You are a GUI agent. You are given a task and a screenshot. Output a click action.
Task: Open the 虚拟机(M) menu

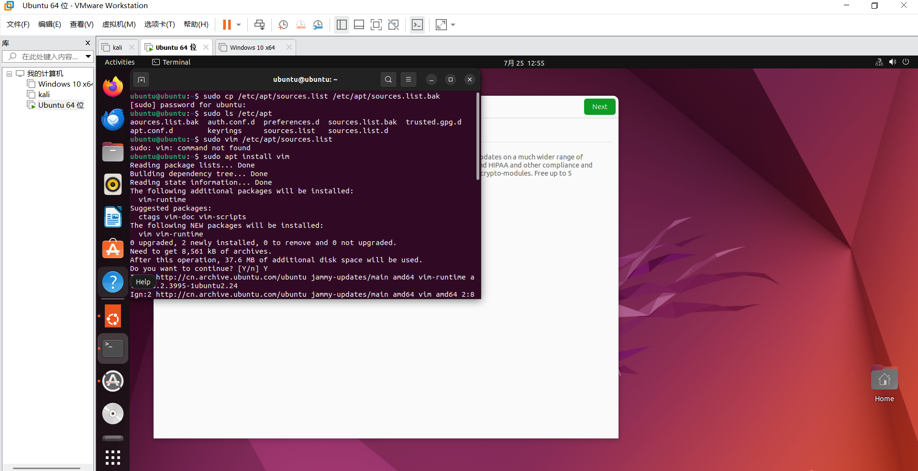119,24
